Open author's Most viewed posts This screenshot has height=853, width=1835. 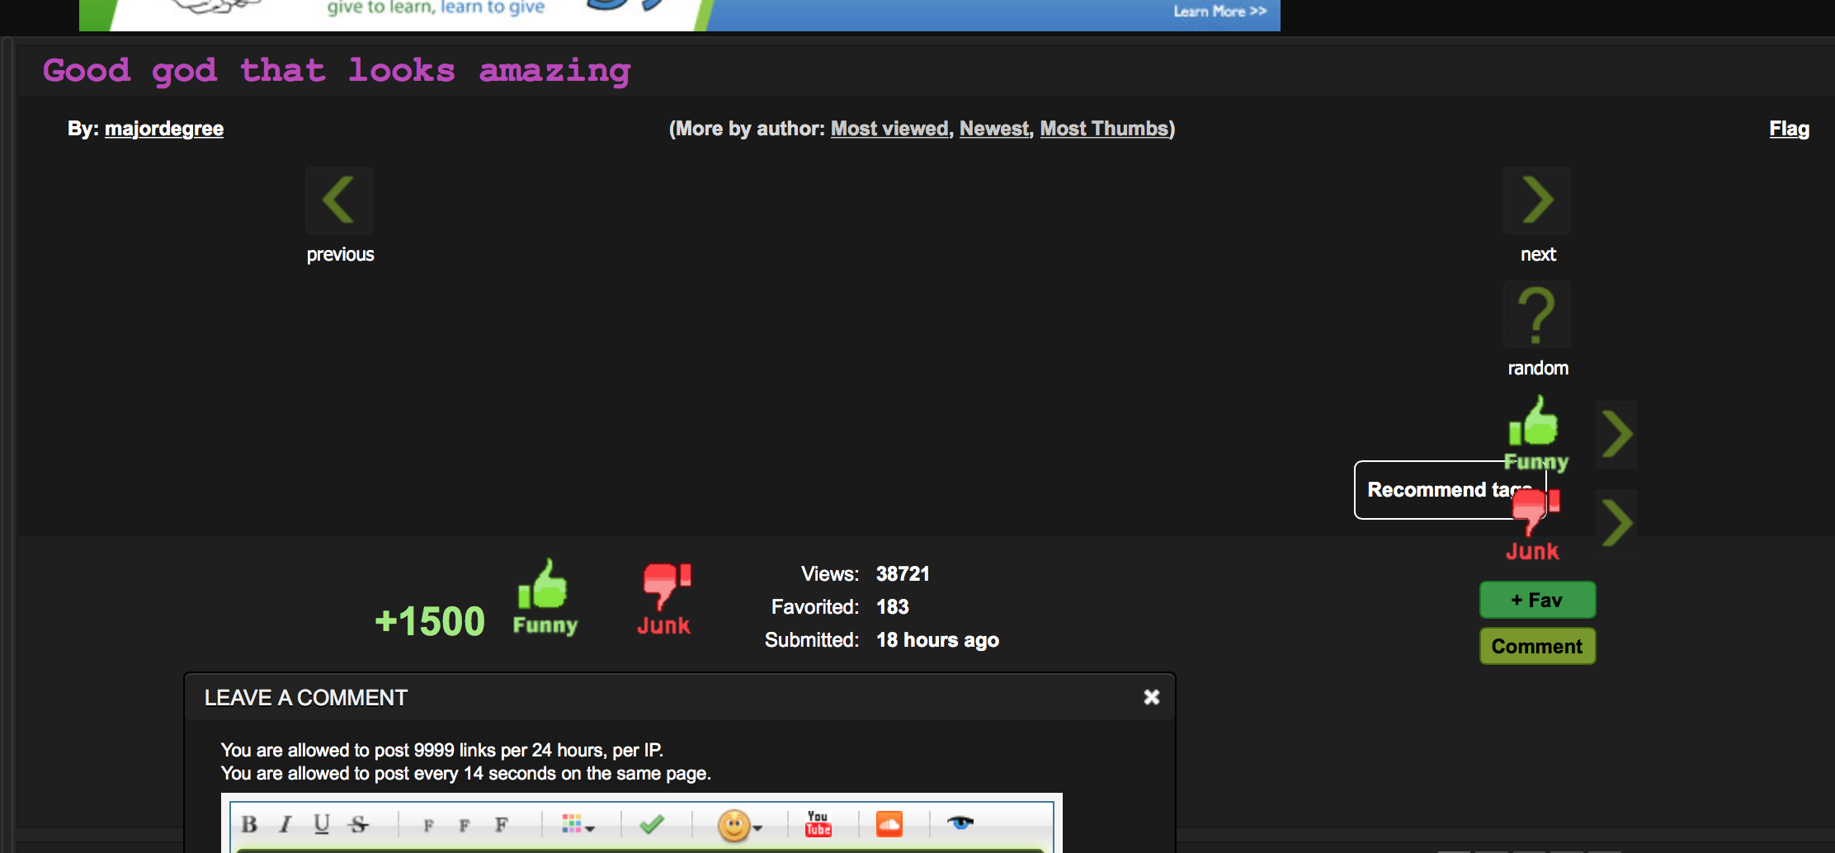click(x=889, y=129)
